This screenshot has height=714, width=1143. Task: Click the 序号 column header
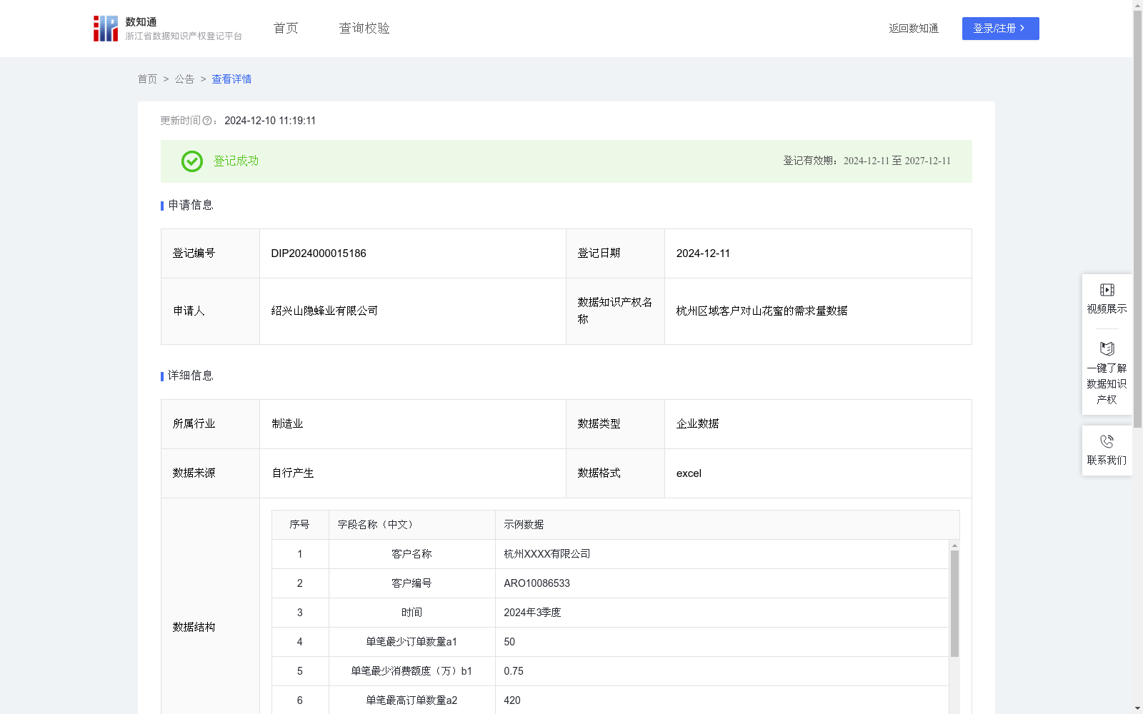299,525
